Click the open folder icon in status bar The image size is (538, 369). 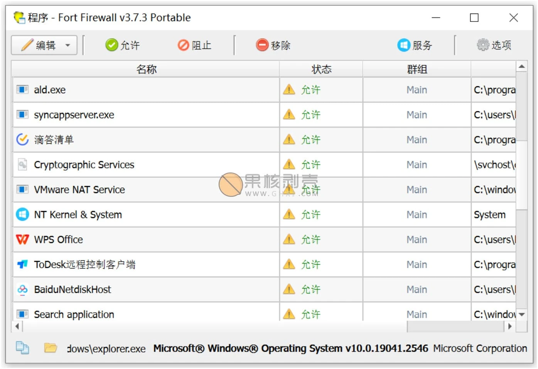coord(50,348)
